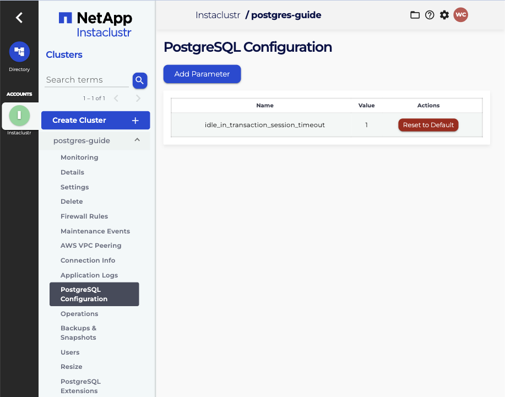Click the search magnifier button

(139, 80)
